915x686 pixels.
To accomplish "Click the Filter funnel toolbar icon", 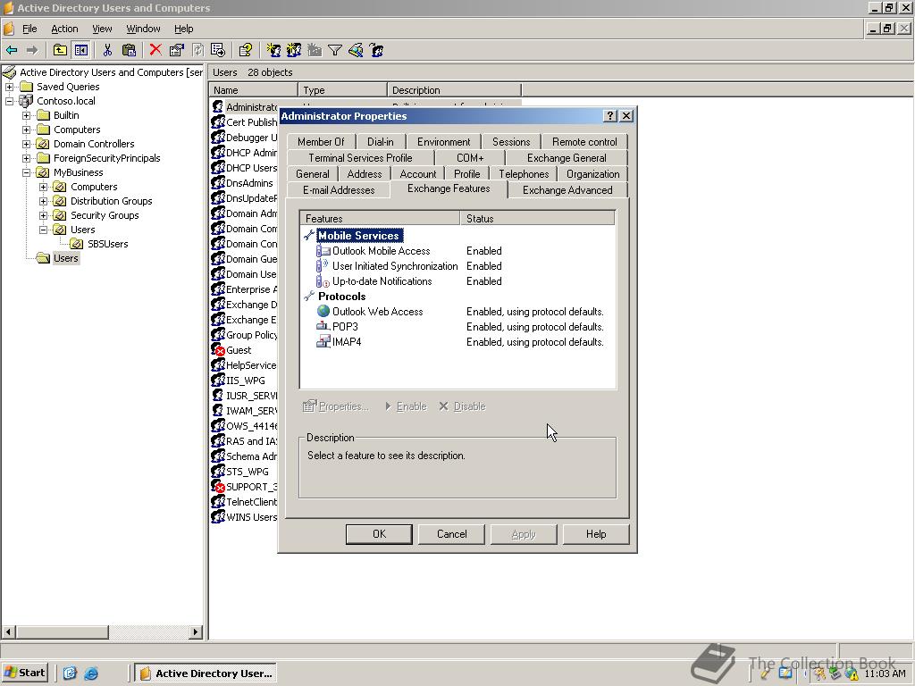I will coord(335,50).
